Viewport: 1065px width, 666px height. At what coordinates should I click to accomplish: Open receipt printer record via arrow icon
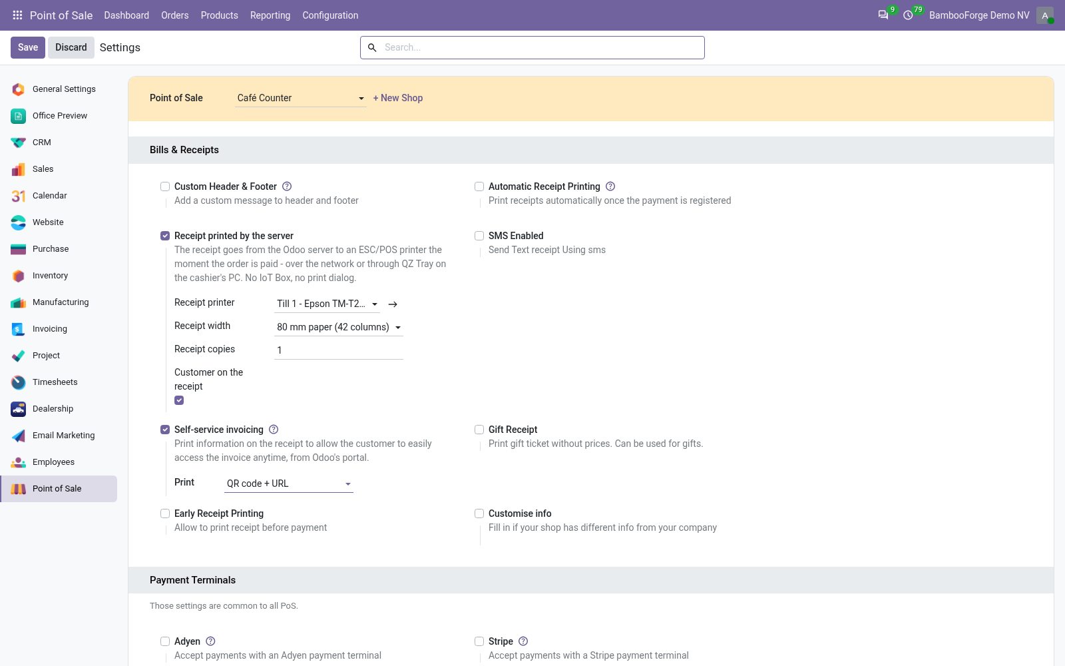[x=393, y=304]
